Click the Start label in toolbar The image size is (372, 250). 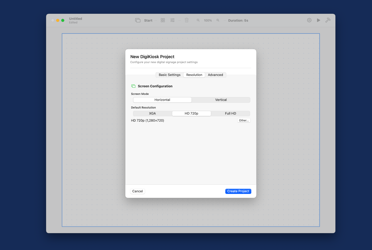[148, 21]
